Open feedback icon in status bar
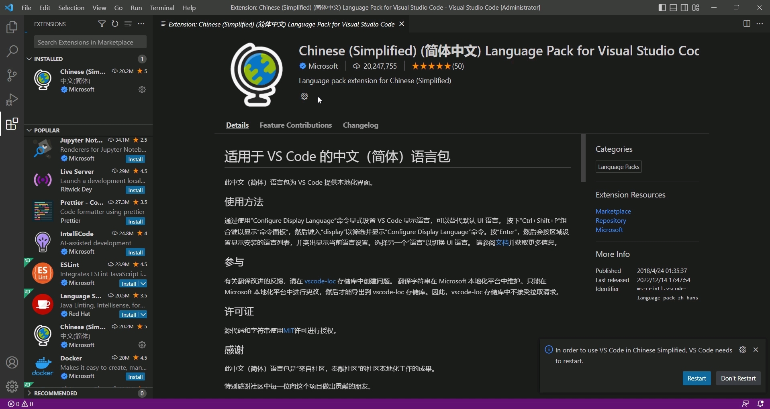770x409 pixels. tap(745, 404)
